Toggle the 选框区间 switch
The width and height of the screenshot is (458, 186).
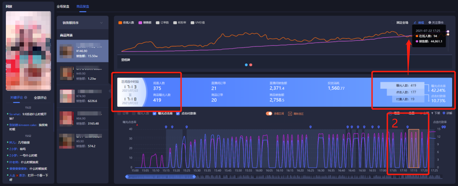coord(269,114)
